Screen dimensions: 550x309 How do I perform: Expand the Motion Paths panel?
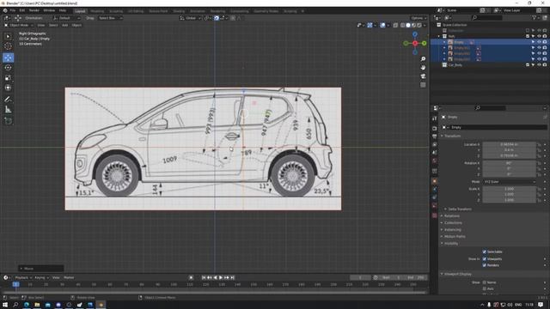pos(455,237)
